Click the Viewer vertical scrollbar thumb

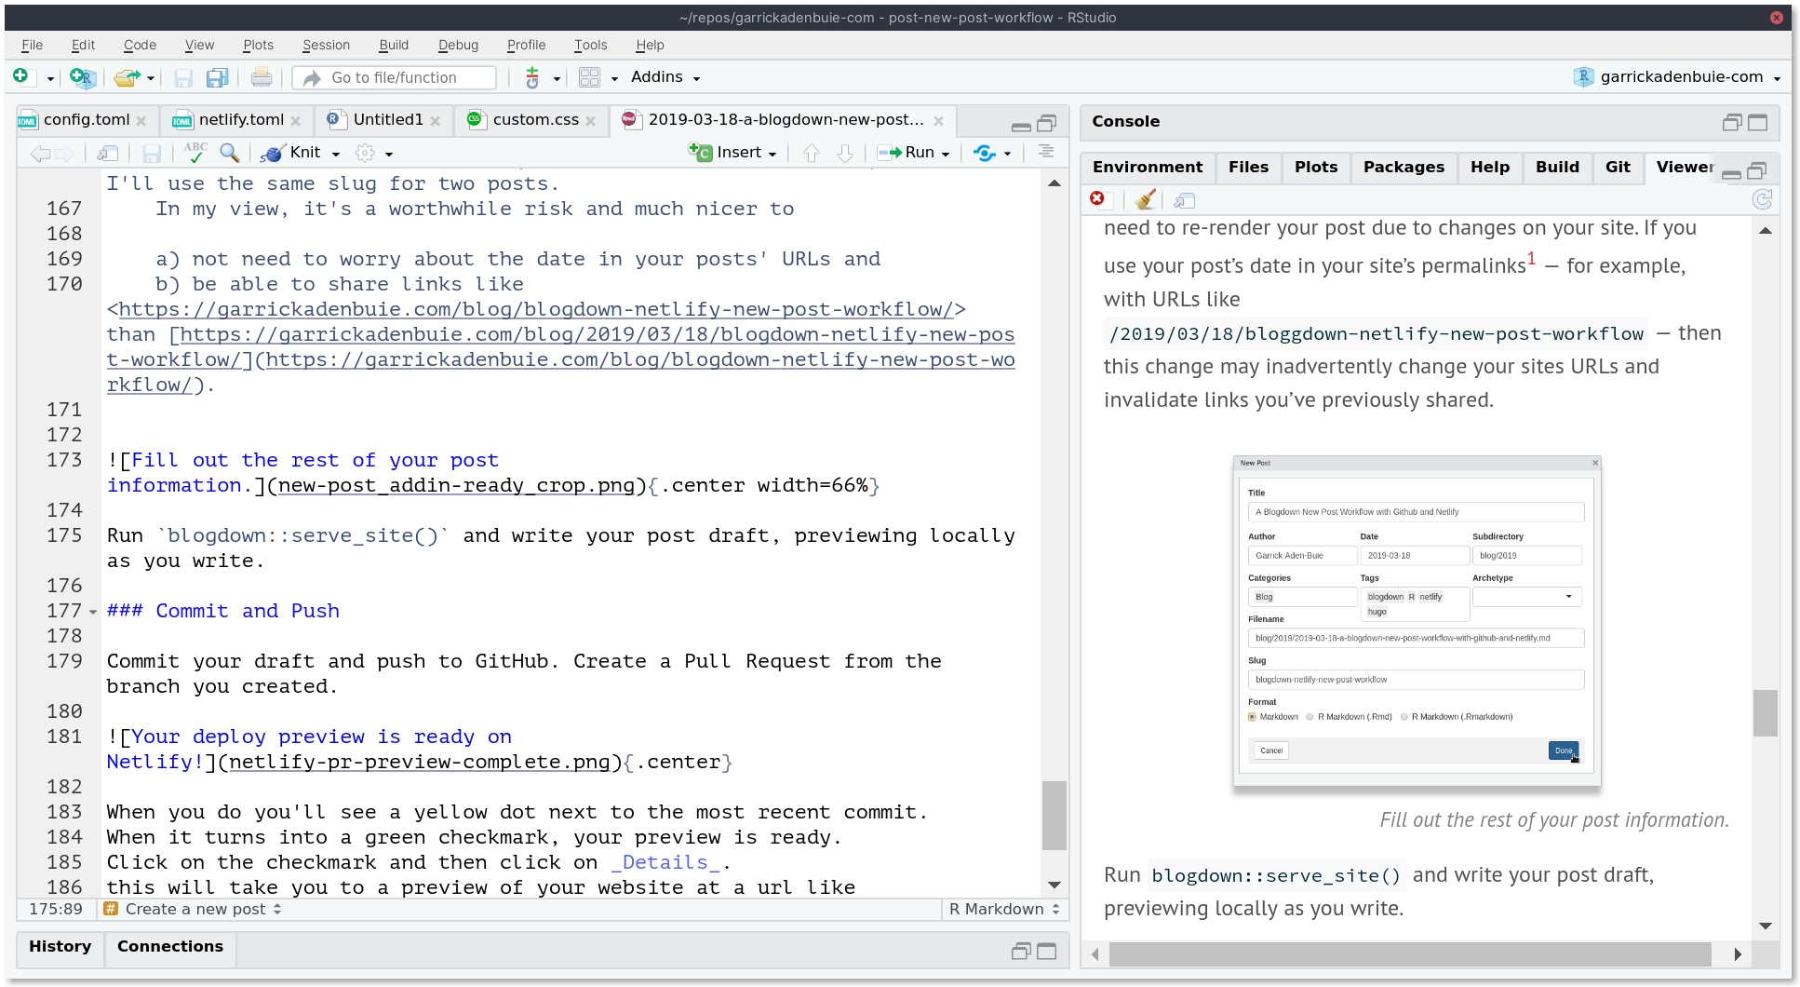1765,712
